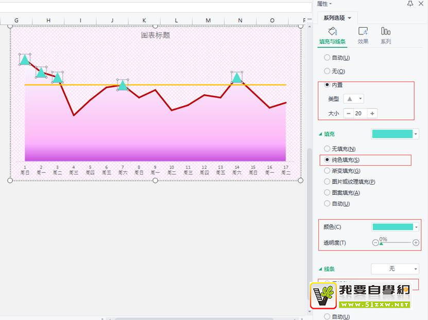Decrease marker size with minus button
Screen dimensions: 428x320
coord(349,113)
